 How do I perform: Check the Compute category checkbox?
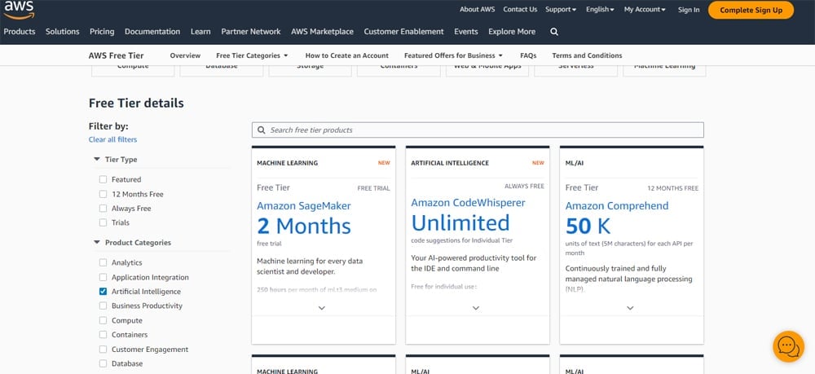(103, 320)
